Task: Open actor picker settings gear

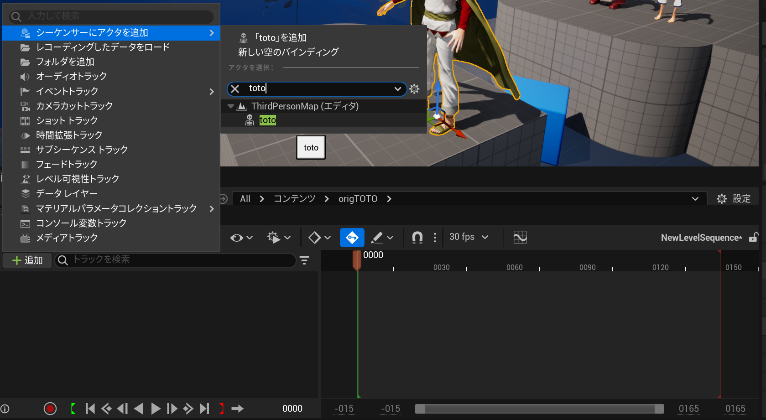Action: [x=414, y=89]
